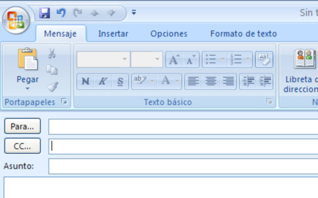
Task: Open the Libreta de direcciones
Action: click(x=302, y=71)
